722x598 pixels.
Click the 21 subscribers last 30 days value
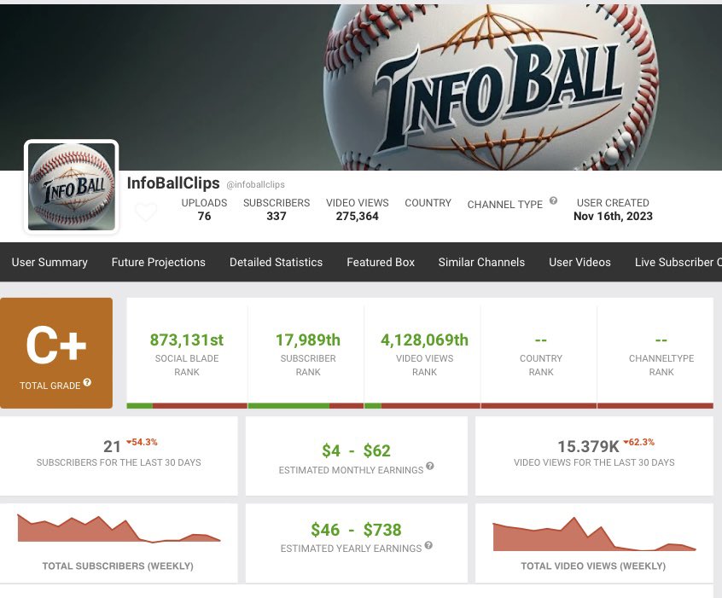pyautogui.click(x=112, y=446)
